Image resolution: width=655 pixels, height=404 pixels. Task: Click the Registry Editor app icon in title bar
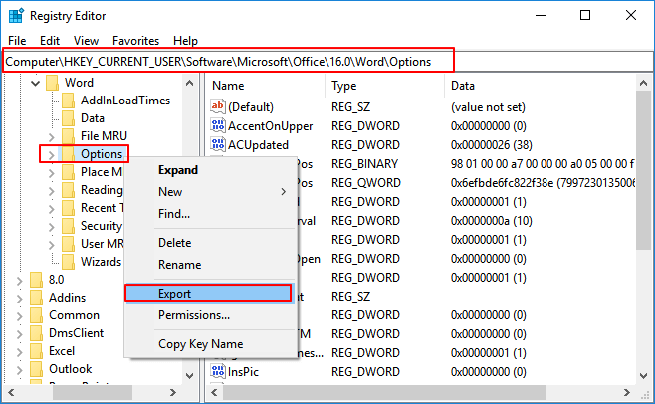click(17, 15)
